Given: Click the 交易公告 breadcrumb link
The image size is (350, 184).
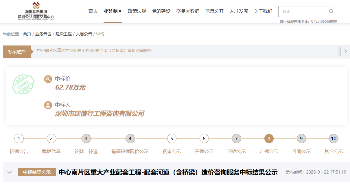Looking at the screenshot, I should (x=84, y=34).
